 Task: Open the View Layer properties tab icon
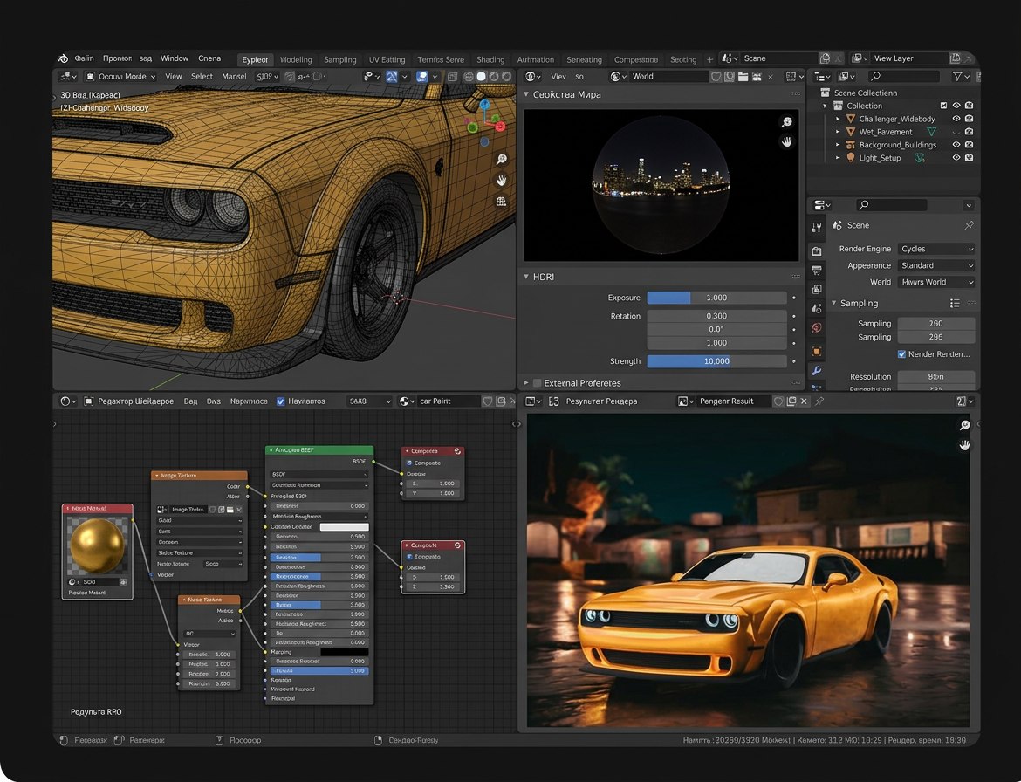pyautogui.click(x=817, y=289)
